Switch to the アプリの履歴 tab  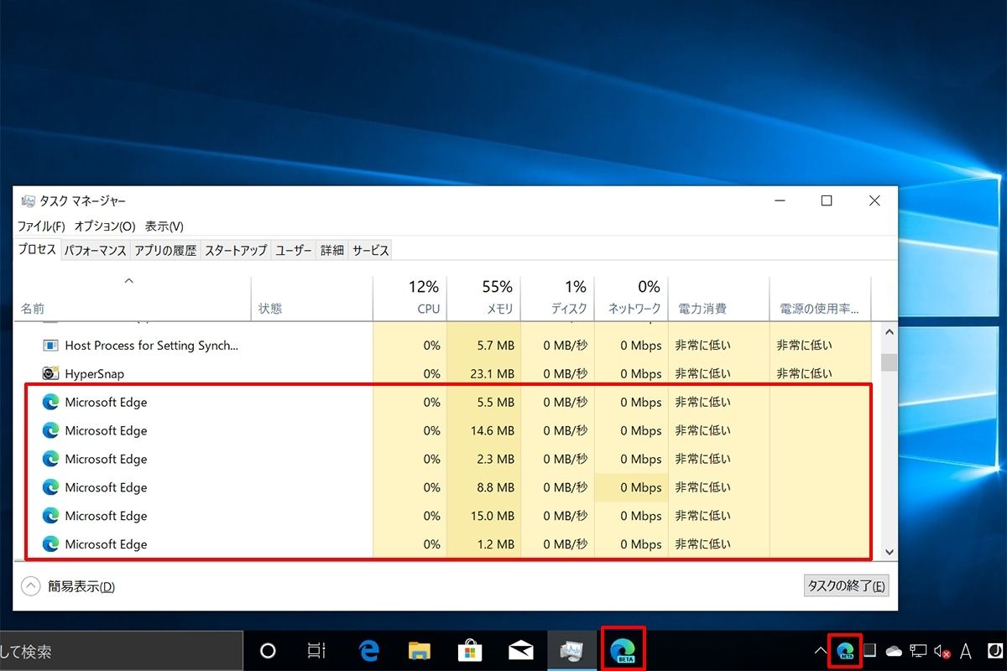click(x=165, y=251)
